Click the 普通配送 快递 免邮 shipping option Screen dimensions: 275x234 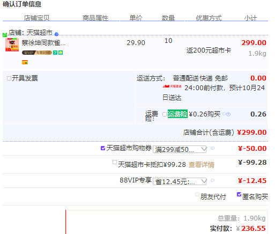pyautogui.click(x=200, y=78)
